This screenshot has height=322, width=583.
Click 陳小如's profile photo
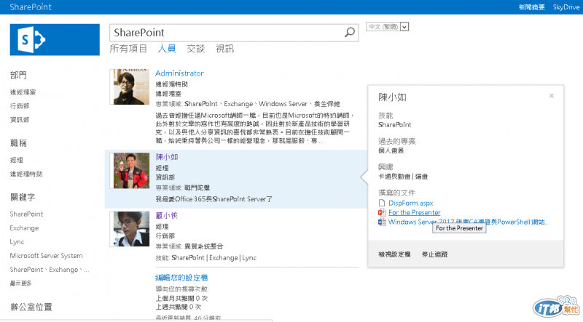tap(131, 171)
